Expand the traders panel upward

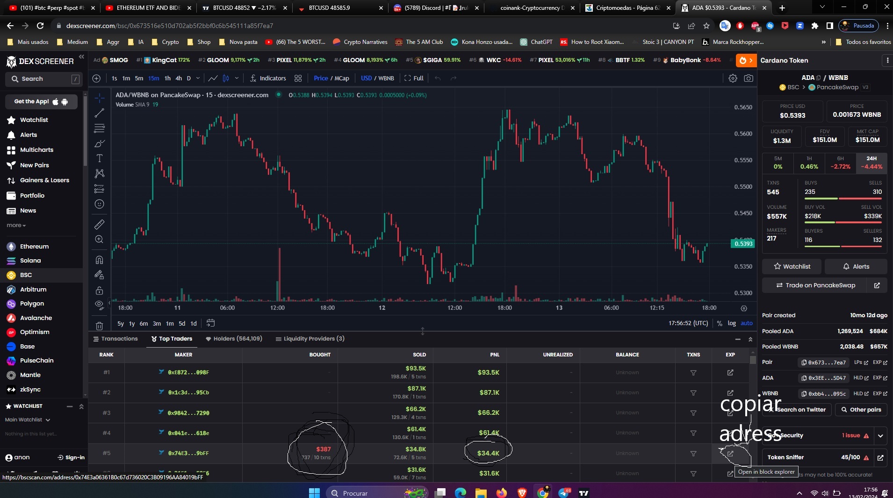pyautogui.click(x=750, y=339)
